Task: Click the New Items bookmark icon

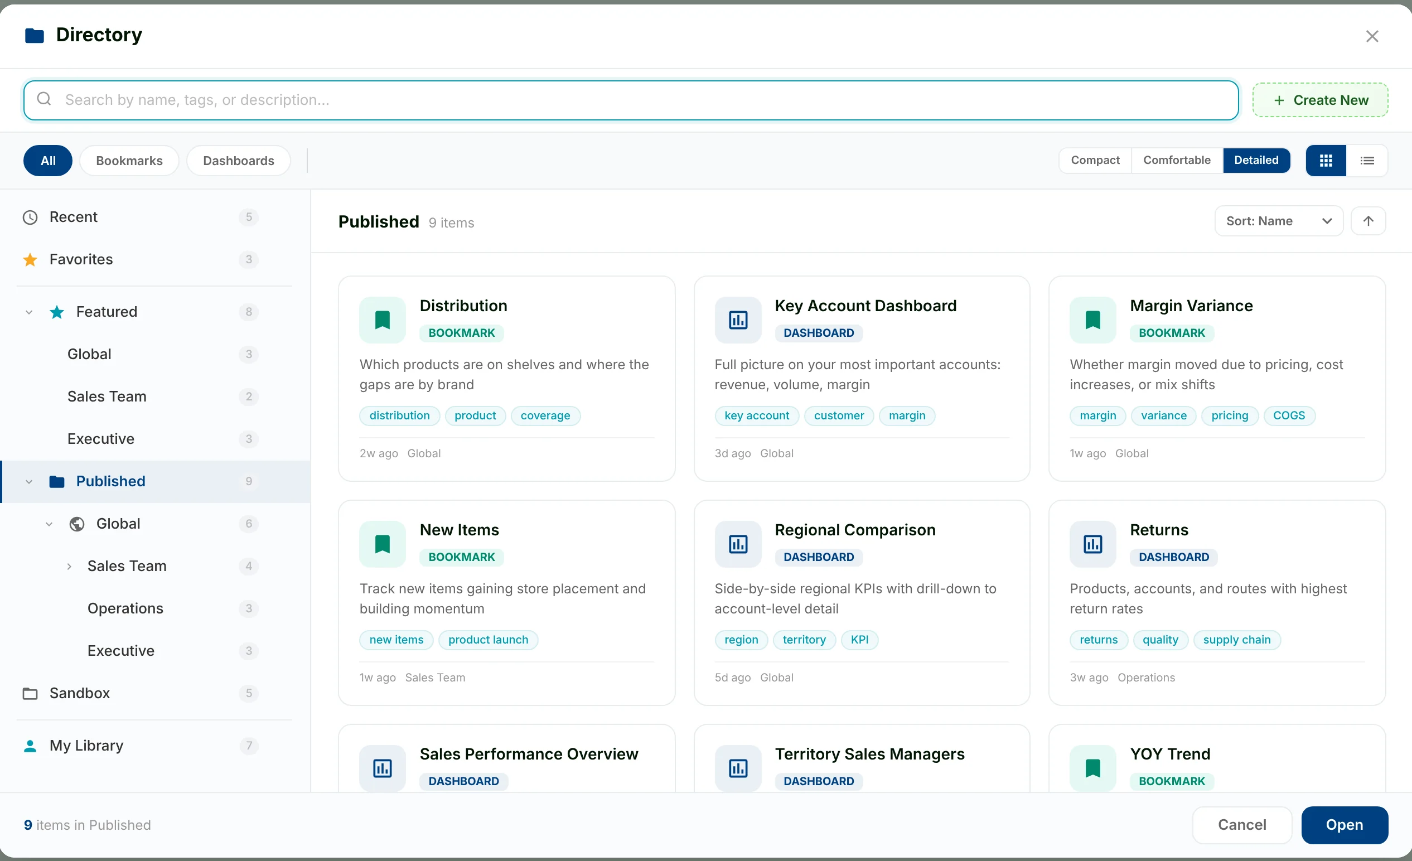Action: (382, 544)
